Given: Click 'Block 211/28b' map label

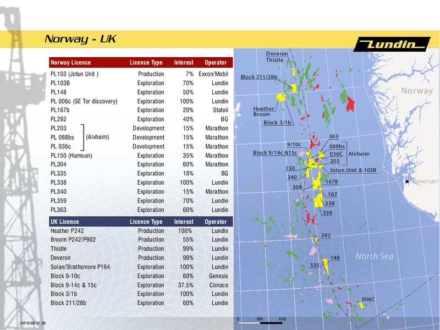Looking at the screenshot, I should tap(258, 77).
